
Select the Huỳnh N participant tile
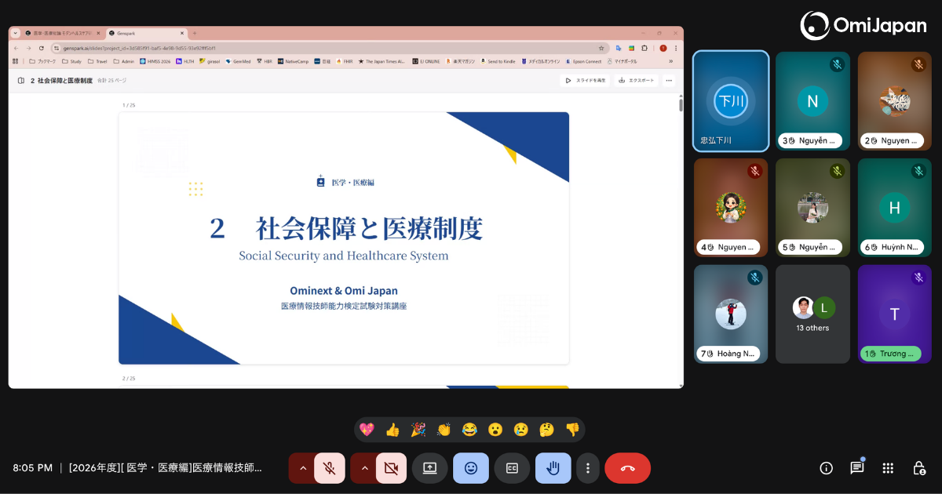pos(895,208)
